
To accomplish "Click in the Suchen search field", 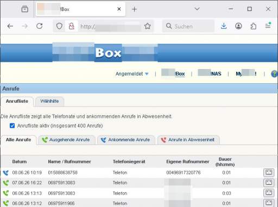I will [x=188, y=26].
